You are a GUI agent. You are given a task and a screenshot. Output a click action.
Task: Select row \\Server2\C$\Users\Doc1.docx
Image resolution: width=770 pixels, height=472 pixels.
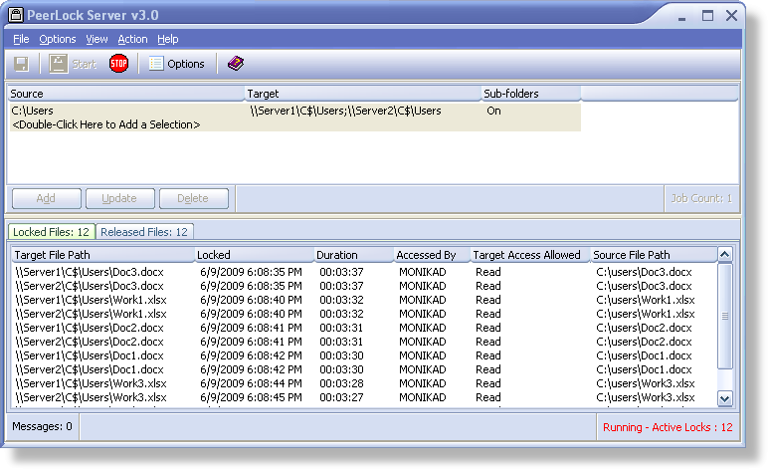363,369
